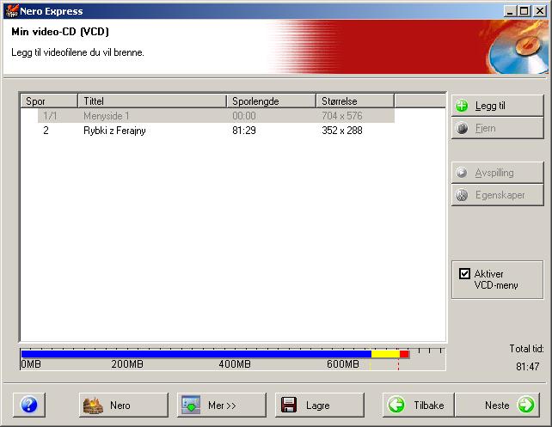Minimize the Nero Express window

click(509, 11)
